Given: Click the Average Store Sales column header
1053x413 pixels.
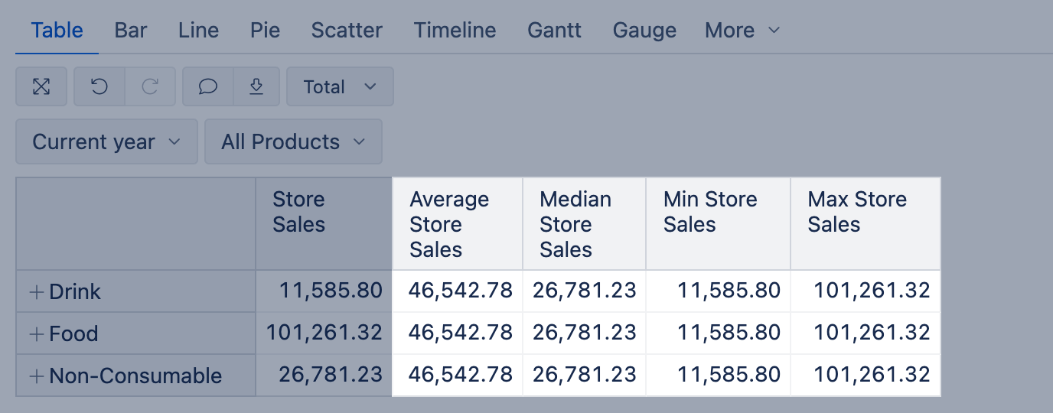Looking at the screenshot, I should tap(449, 224).
